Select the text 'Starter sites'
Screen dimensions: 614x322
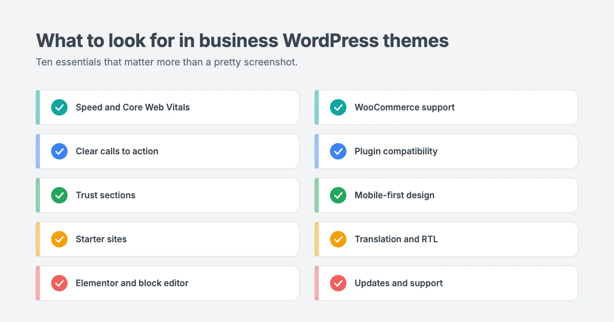(x=101, y=239)
